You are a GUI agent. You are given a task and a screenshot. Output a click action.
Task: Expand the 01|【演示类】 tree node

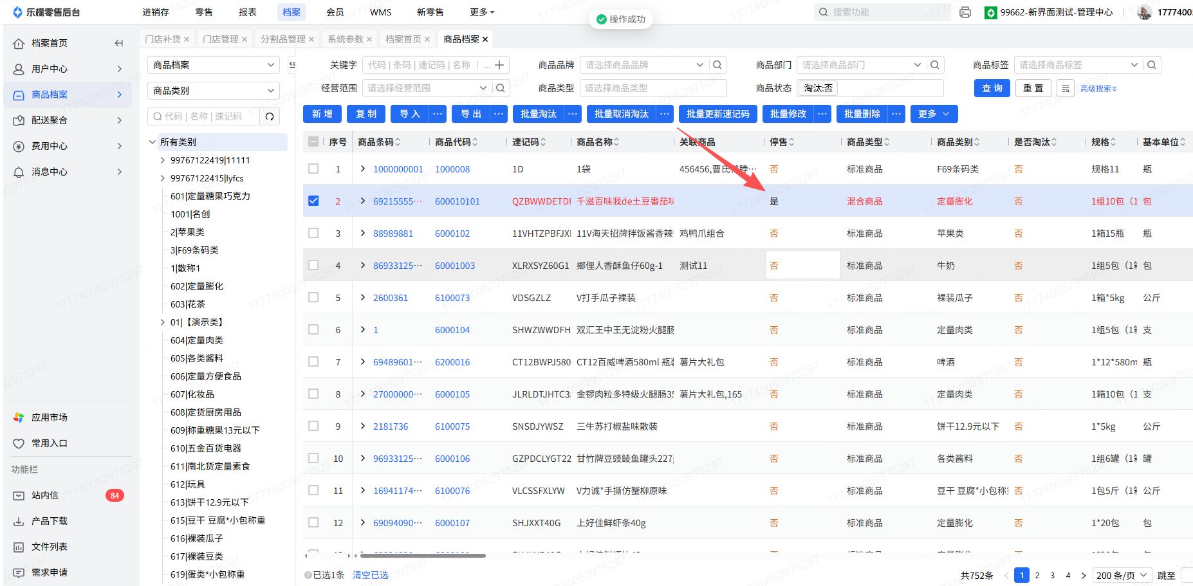point(162,322)
